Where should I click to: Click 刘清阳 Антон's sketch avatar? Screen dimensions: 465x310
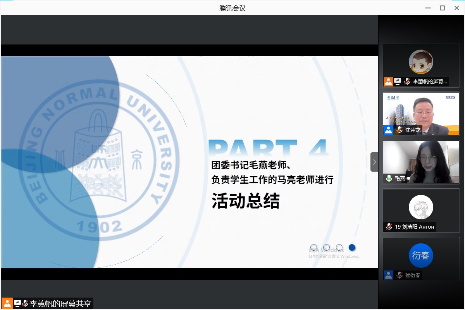click(x=421, y=207)
